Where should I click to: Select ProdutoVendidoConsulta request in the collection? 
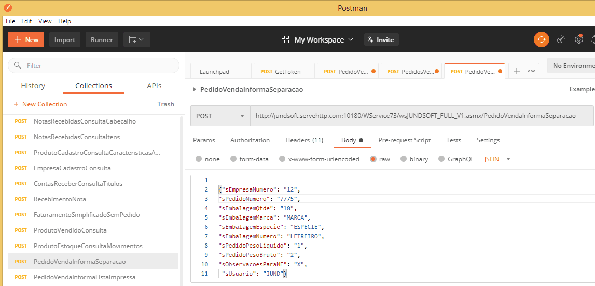click(x=70, y=230)
